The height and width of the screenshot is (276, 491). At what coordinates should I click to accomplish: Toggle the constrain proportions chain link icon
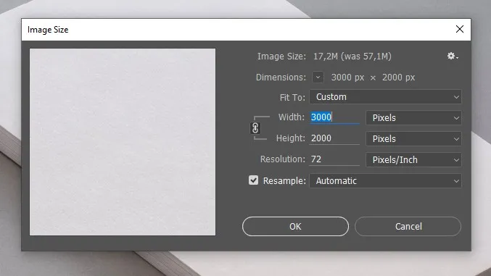255,128
